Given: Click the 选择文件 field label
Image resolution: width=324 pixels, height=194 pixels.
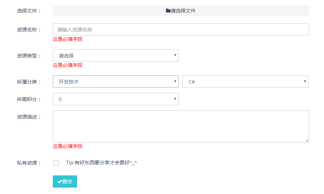Looking at the screenshot, I should point(29,11).
